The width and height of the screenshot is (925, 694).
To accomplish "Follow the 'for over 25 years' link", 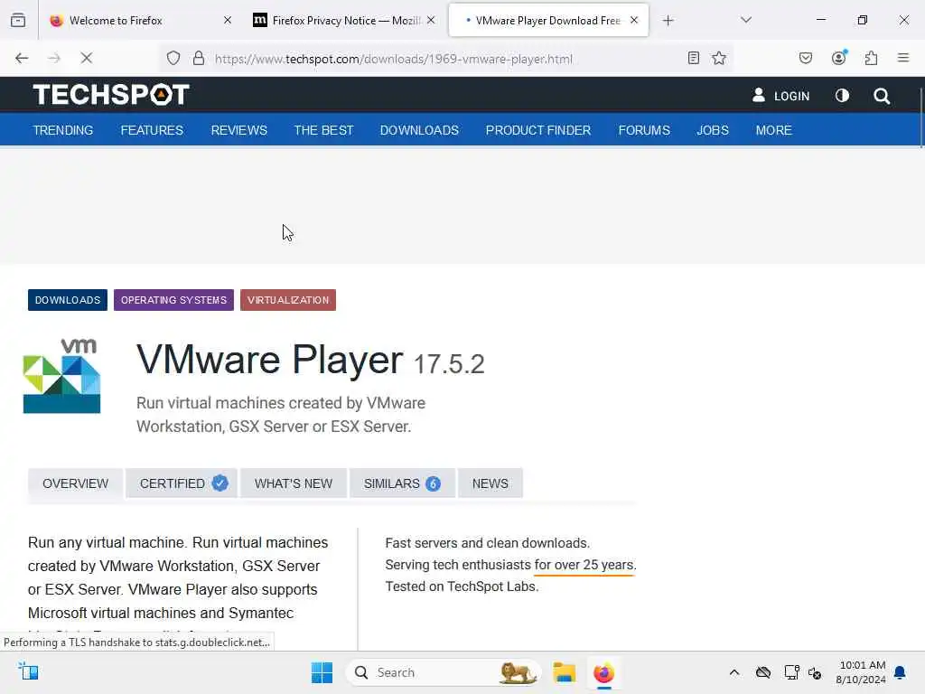I will tap(584, 565).
